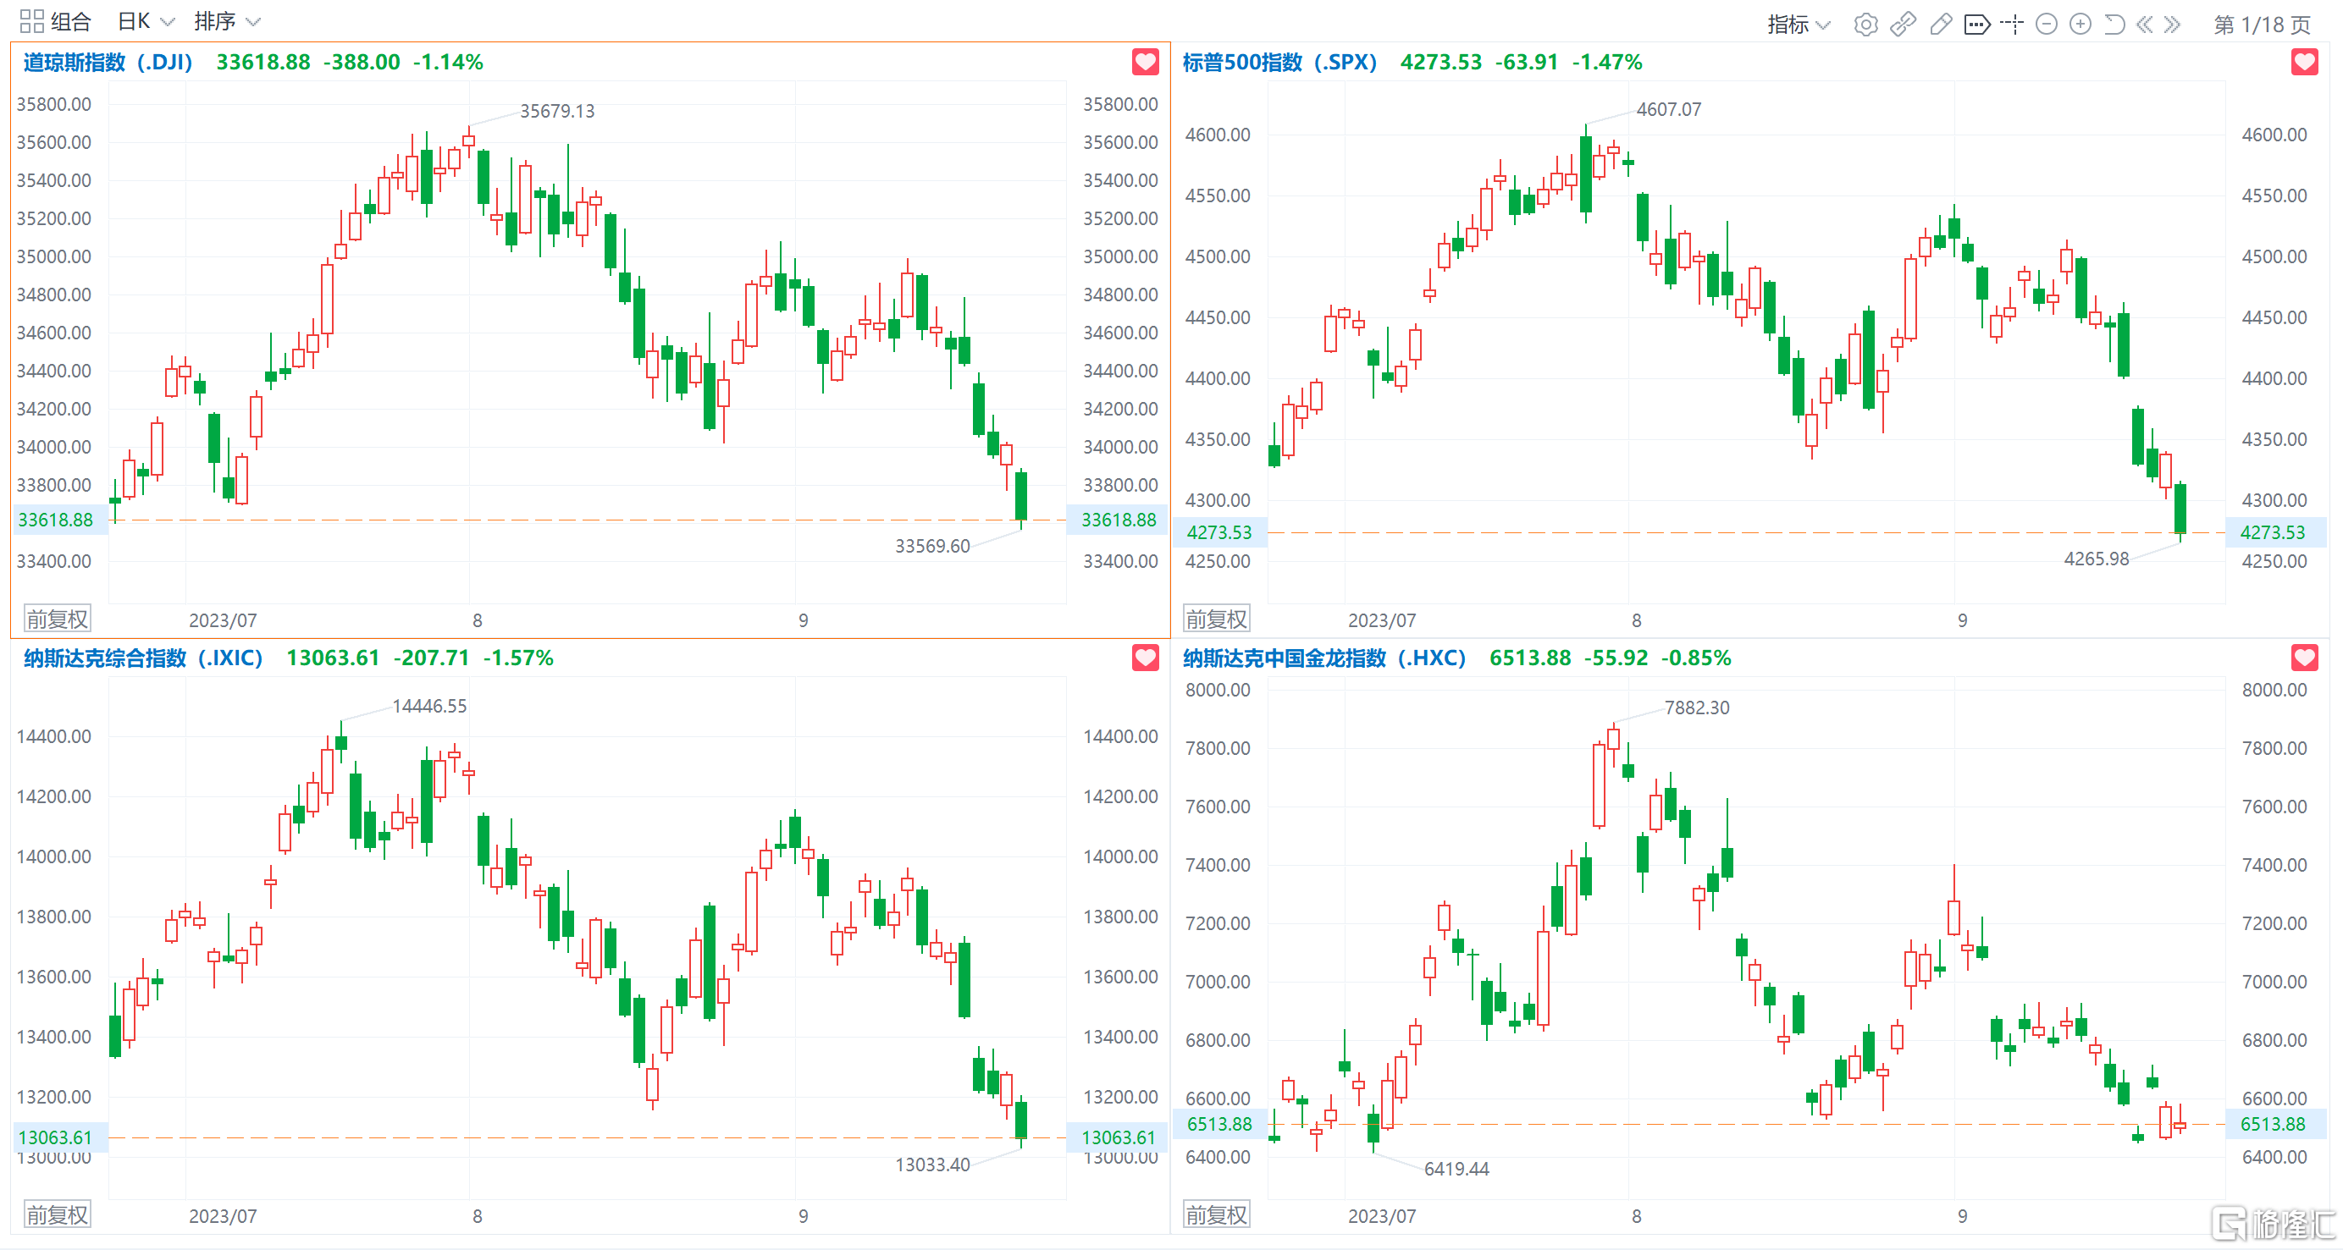This screenshot has height=1250, width=2343.
Task: Open chart settings gear icon
Action: pyautogui.click(x=1865, y=25)
